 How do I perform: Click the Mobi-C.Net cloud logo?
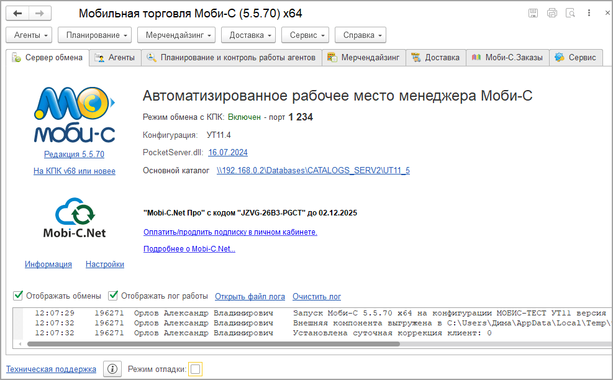pos(75,217)
